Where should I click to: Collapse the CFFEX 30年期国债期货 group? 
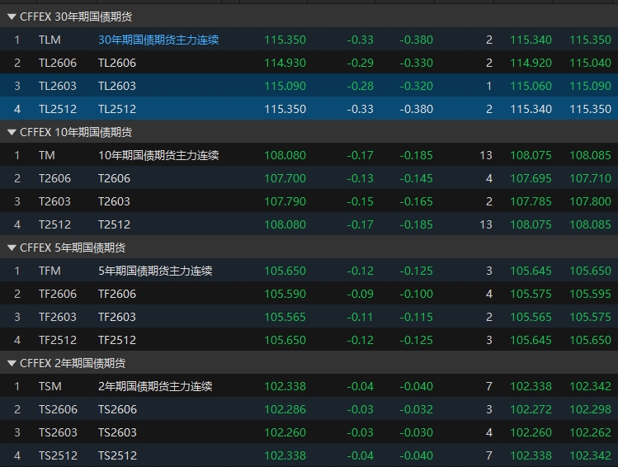12,17
